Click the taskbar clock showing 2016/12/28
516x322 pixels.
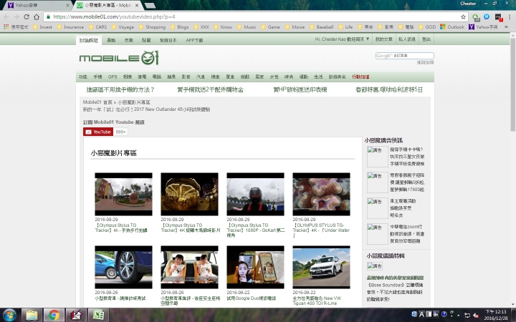496,315
